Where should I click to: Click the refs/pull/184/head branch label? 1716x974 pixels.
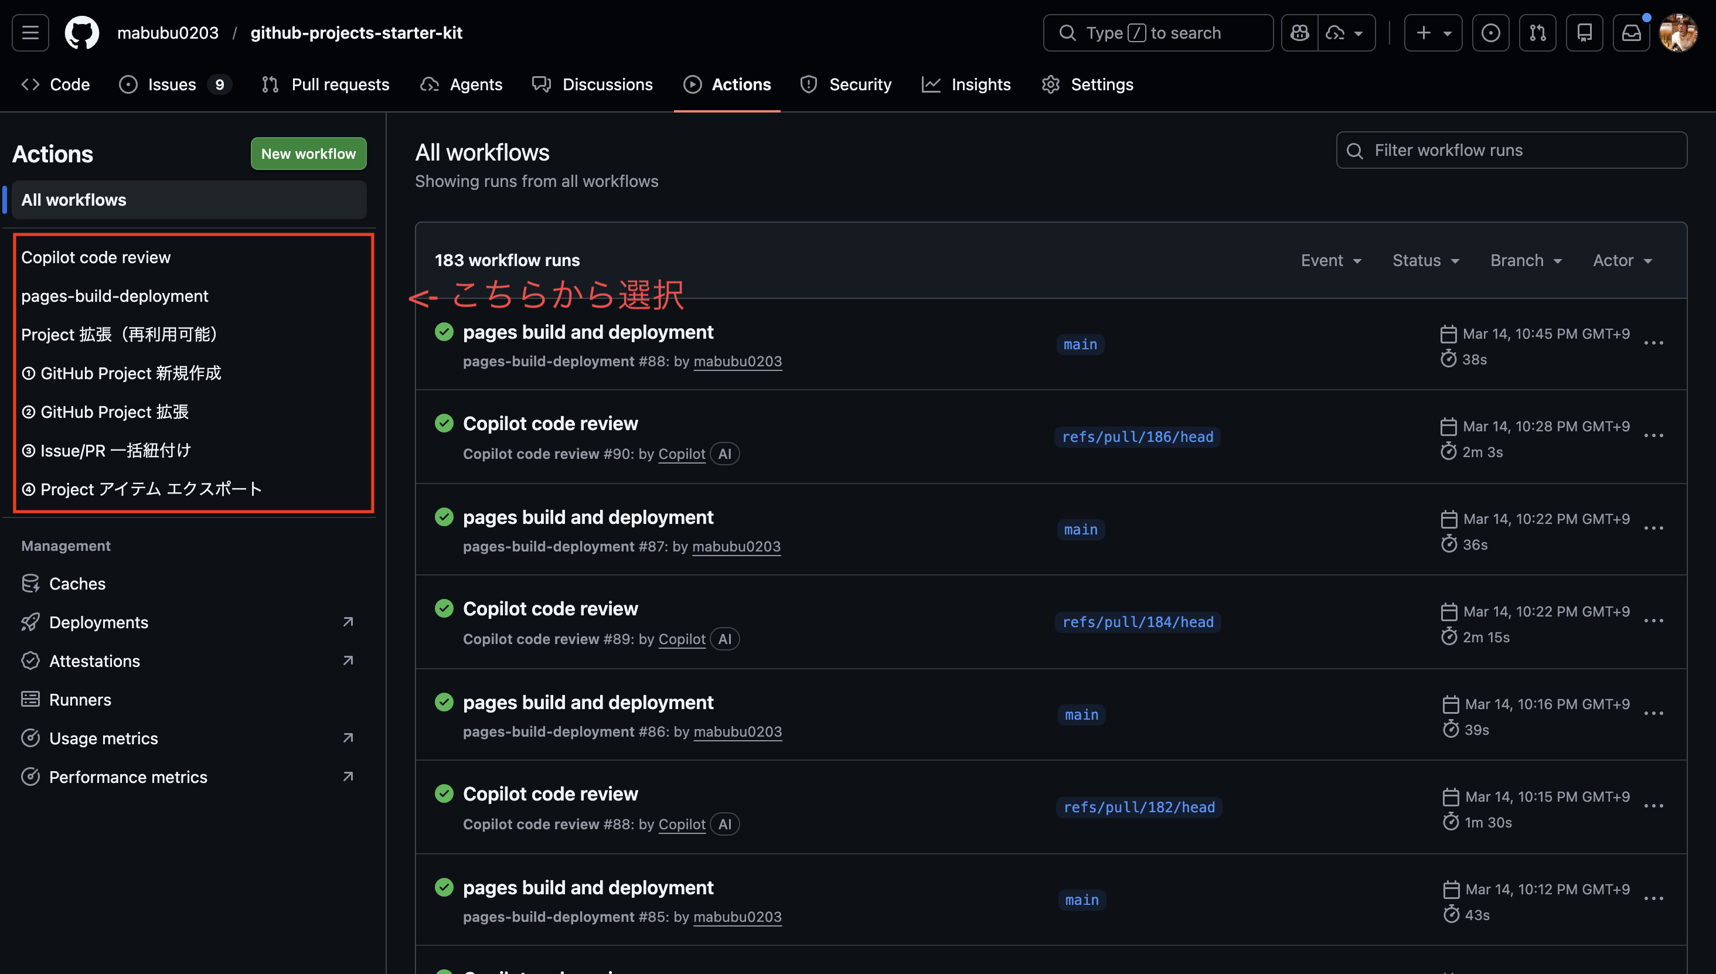[x=1138, y=623]
